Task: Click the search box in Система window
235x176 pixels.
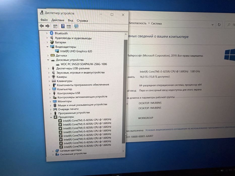Action: click(x=230, y=25)
